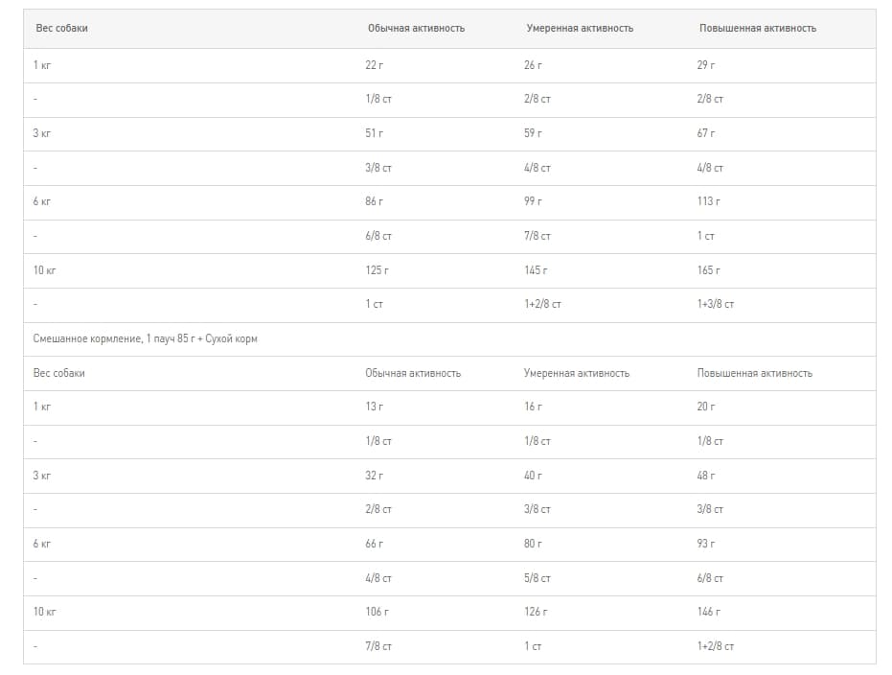Select the "80 г" table cell
892x675 pixels.
click(533, 544)
